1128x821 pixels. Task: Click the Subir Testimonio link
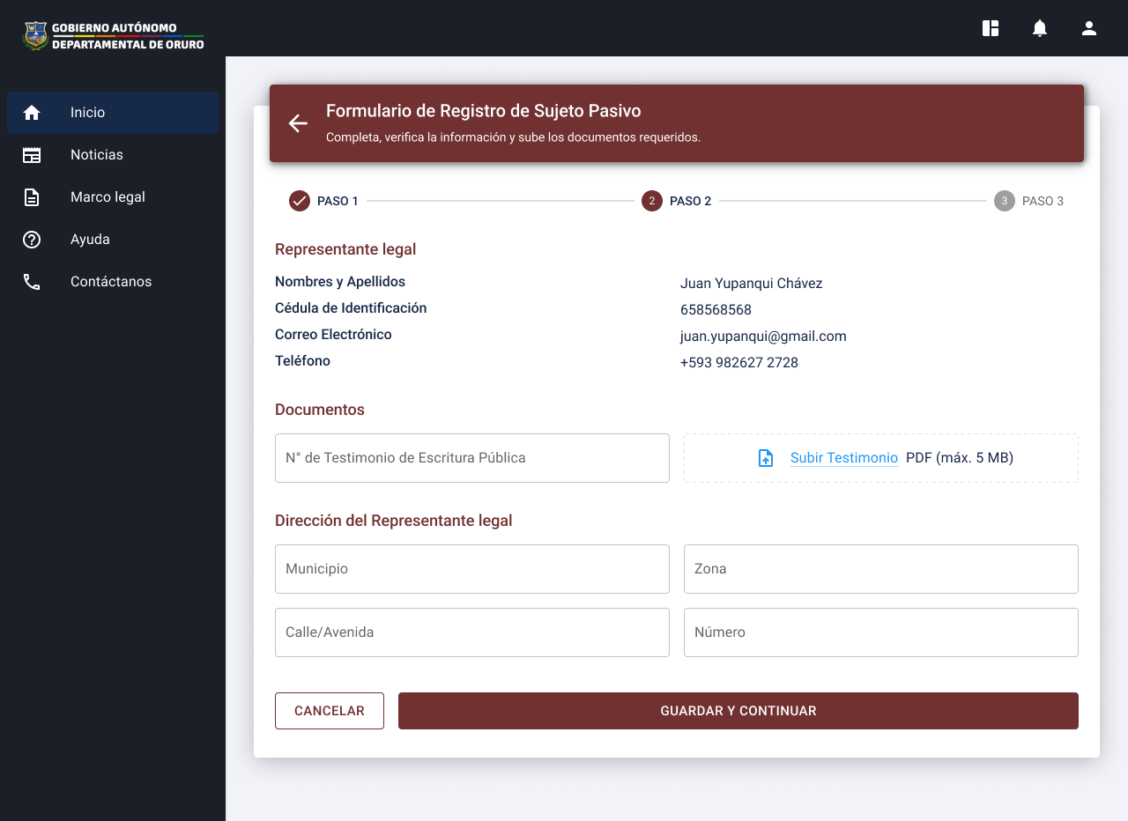pyautogui.click(x=843, y=458)
